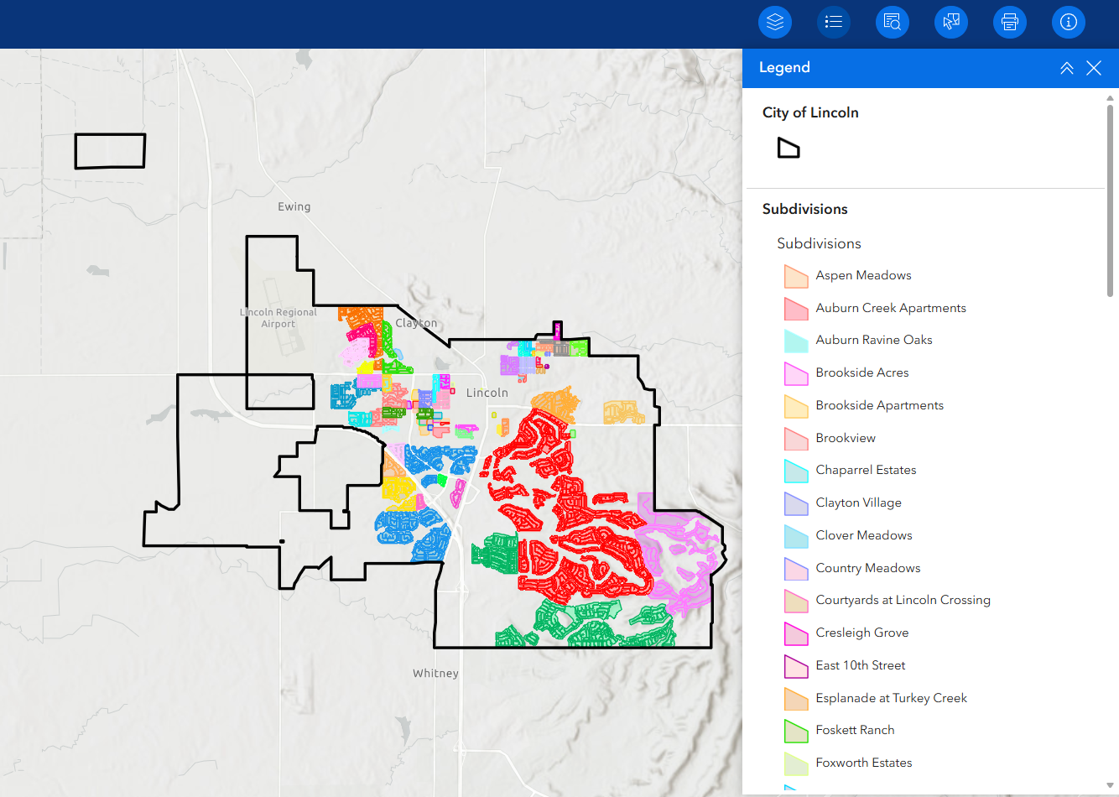Collapse the Legend panel with double chevron
1119x797 pixels.
(x=1066, y=68)
